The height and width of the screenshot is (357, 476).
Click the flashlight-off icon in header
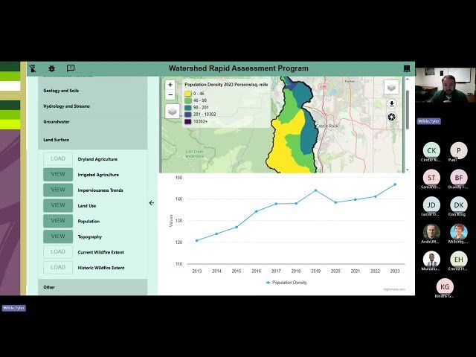33,68
